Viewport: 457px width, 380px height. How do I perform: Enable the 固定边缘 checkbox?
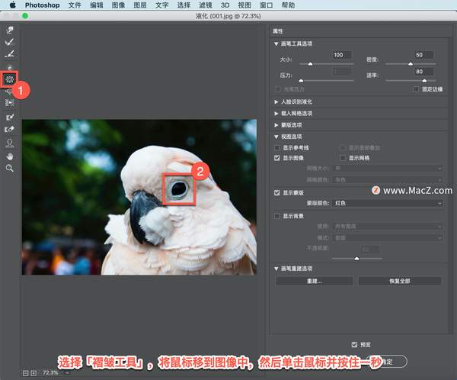tap(406, 89)
